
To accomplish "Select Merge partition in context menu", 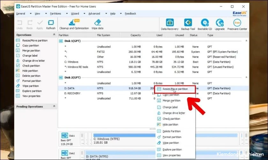I will [x=175, y=101].
